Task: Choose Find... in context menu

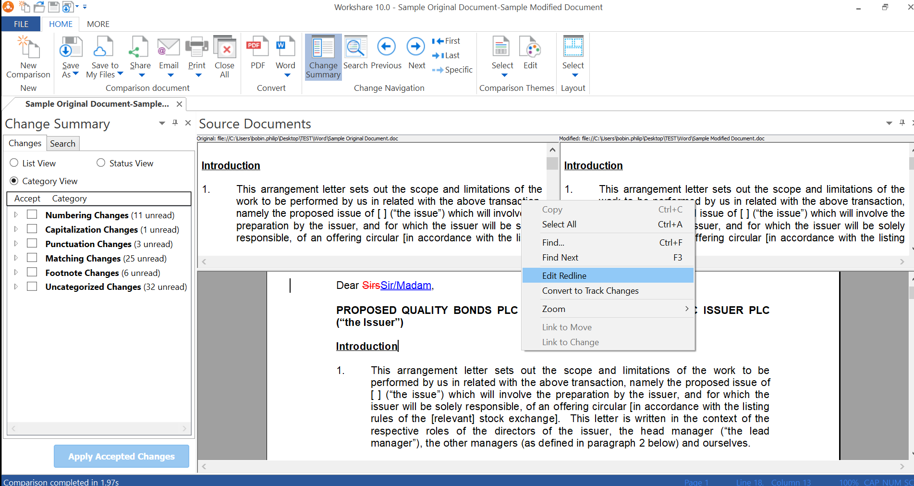Action: click(608, 243)
